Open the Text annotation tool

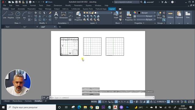(56, 15)
